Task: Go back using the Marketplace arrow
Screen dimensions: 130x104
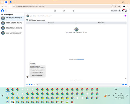Action: click(2, 15)
